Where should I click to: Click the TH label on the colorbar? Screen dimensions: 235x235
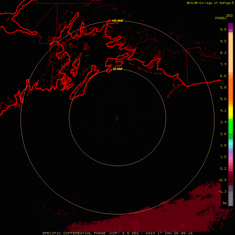(224, 203)
